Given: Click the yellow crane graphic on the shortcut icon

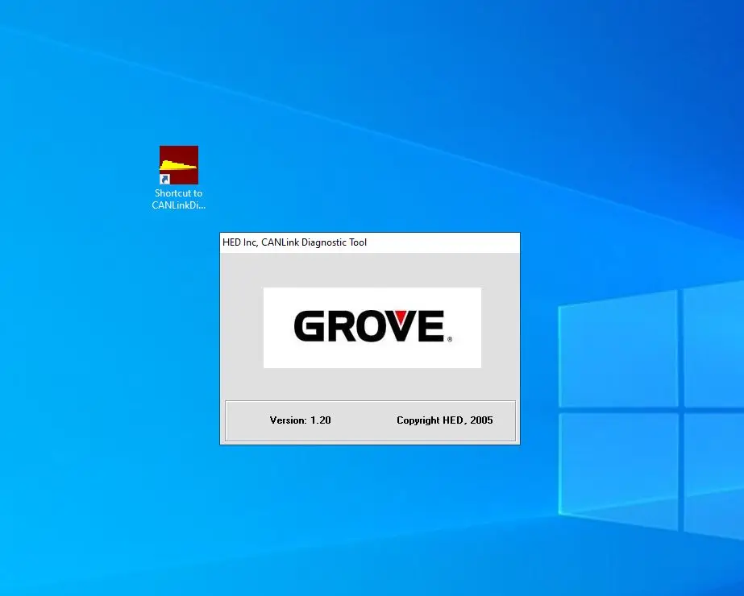Looking at the screenshot, I should point(177,166).
